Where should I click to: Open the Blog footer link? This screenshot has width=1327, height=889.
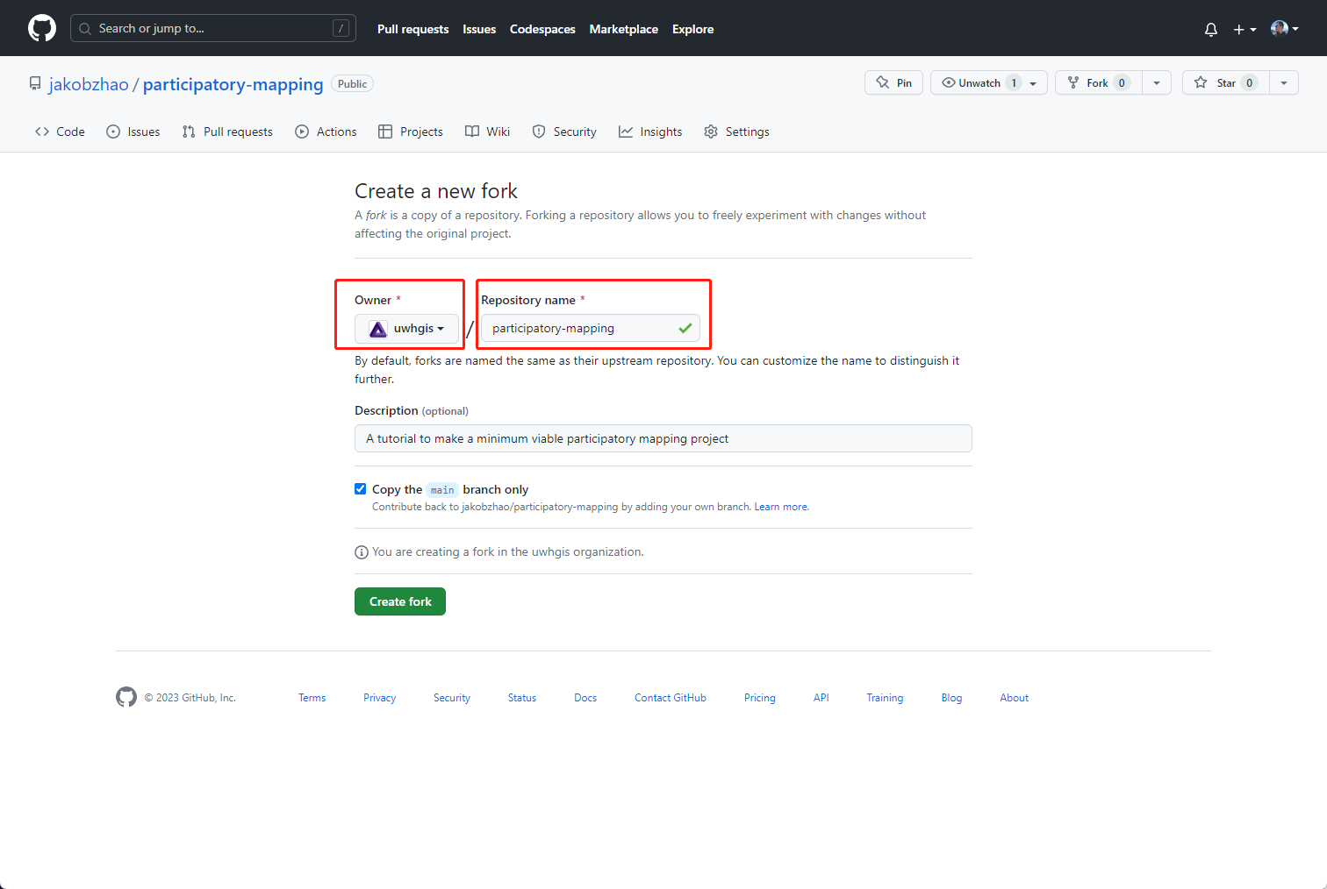point(951,698)
